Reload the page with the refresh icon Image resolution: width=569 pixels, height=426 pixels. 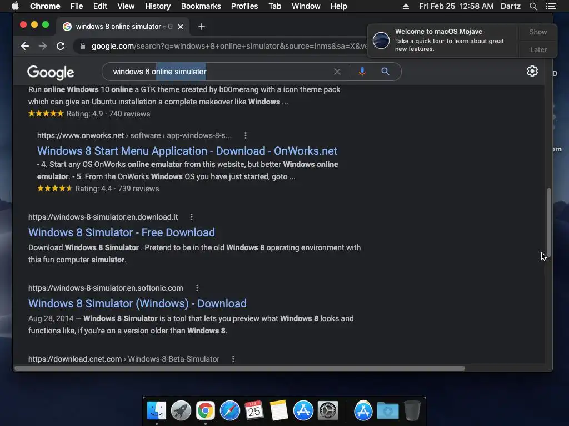[61, 46]
